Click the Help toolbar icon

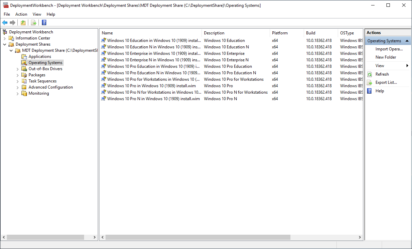tap(44, 22)
